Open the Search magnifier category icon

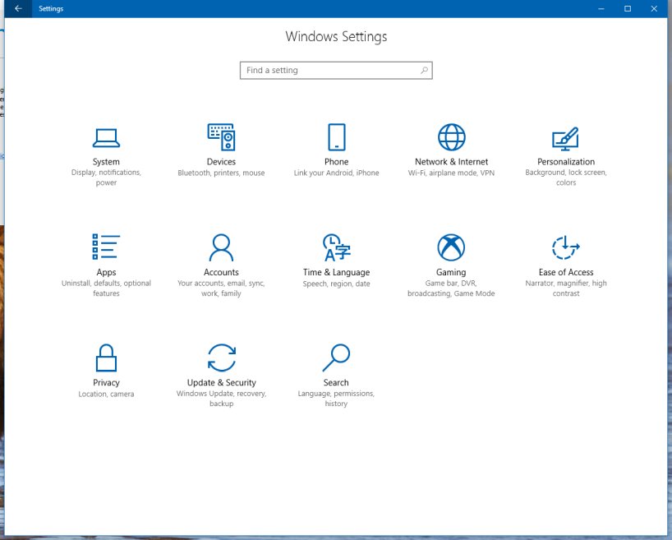tap(337, 358)
